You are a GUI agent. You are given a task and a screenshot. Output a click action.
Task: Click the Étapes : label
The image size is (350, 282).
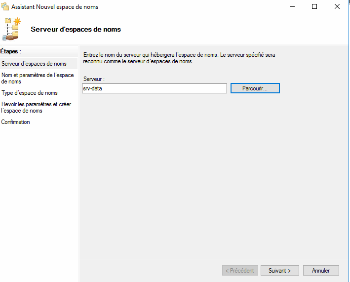(x=10, y=51)
